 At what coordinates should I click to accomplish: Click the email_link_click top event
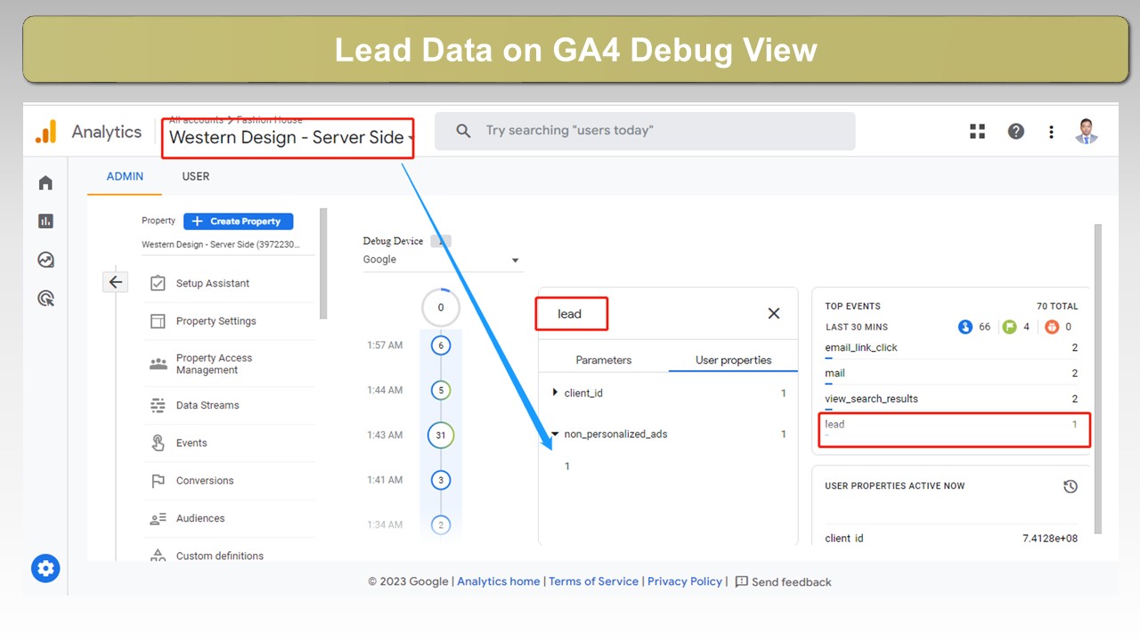pos(951,348)
